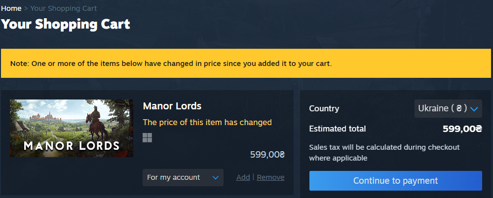Click the For my account dropdown chevron
This screenshot has width=493, height=198.
[215, 178]
